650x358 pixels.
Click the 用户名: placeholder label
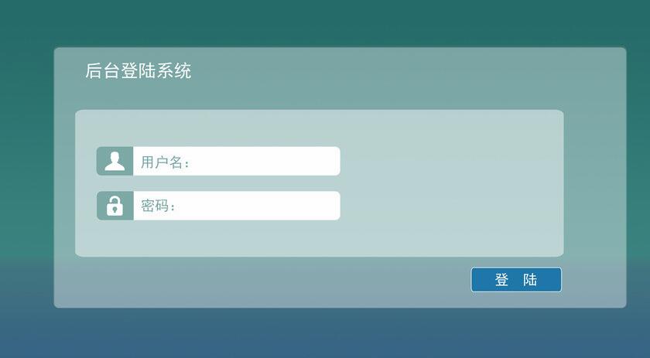click(x=165, y=162)
